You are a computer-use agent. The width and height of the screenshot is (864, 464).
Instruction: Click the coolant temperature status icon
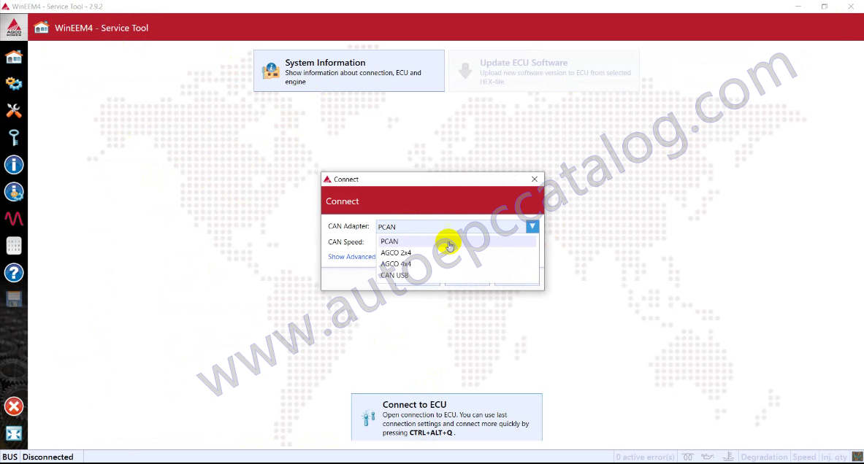tap(728, 457)
